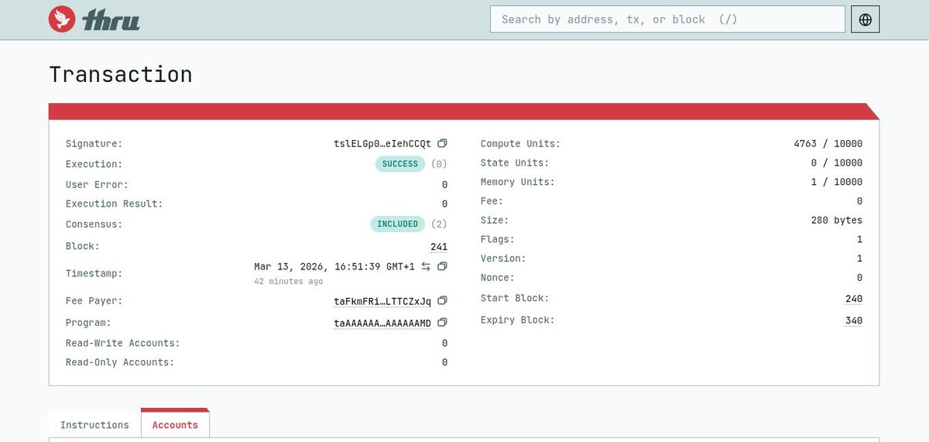Copy the transaction signature

pos(442,143)
